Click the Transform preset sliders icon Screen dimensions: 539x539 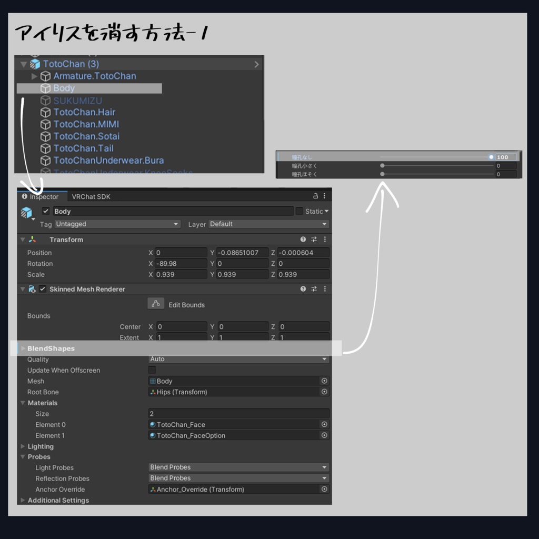[x=314, y=239]
